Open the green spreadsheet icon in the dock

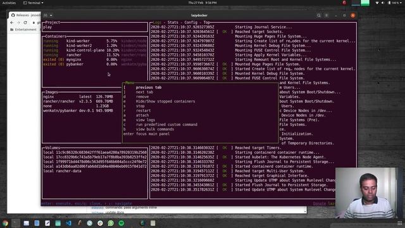click(x=58, y=223)
